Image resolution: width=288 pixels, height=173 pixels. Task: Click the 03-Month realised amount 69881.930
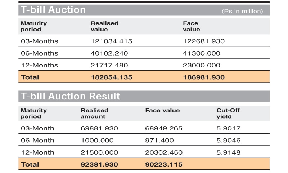pos(99,128)
